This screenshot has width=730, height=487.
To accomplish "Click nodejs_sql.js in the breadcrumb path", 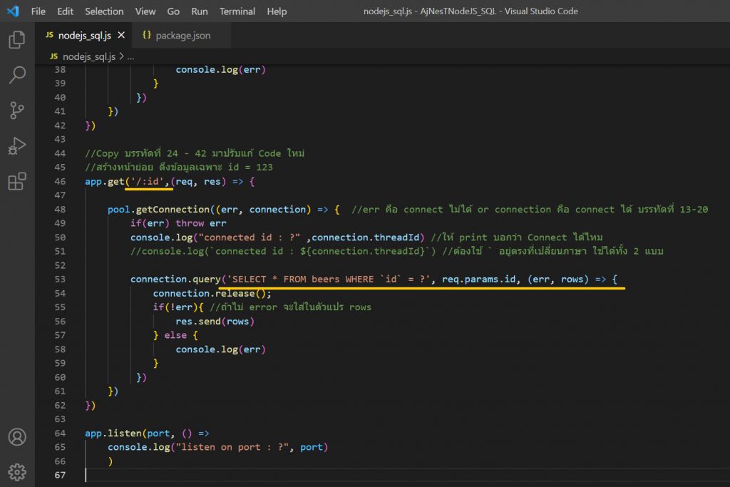I will point(88,56).
